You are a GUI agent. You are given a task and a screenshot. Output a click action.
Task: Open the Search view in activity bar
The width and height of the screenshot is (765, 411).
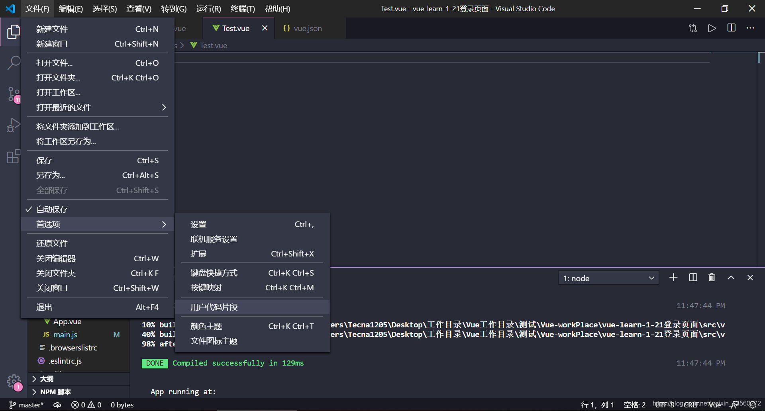click(x=14, y=63)
